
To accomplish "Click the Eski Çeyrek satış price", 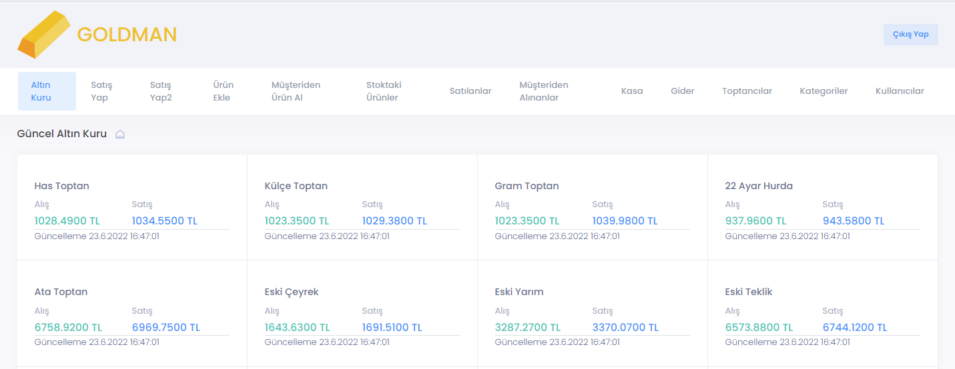I will point(392,328).
